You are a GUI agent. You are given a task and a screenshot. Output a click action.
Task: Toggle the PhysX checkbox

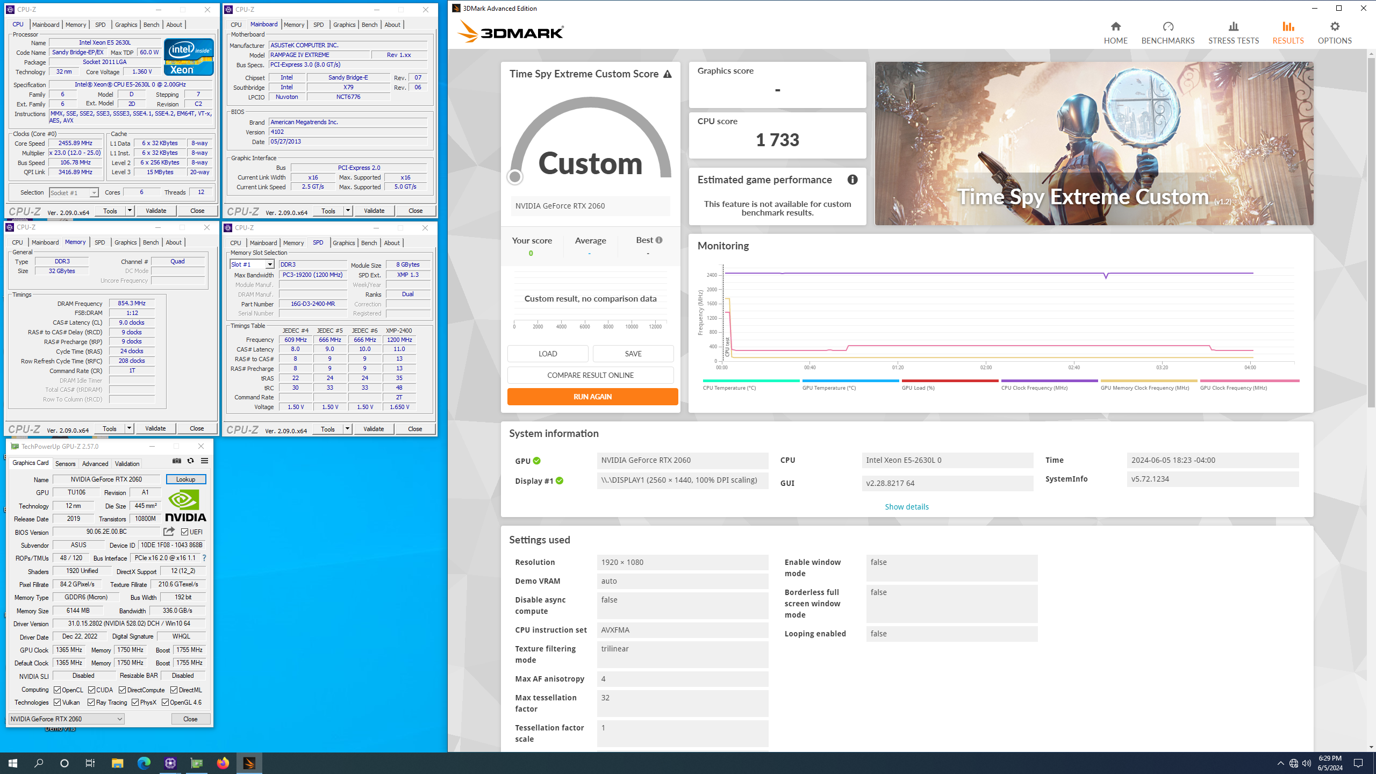click(135, 703)
